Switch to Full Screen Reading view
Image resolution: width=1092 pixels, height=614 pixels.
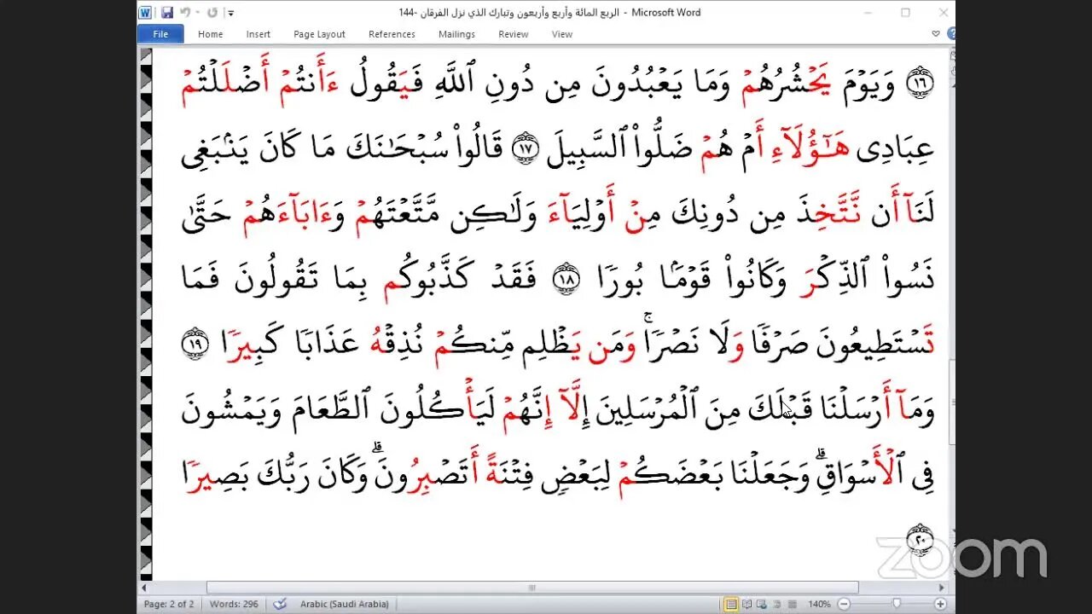747,604
